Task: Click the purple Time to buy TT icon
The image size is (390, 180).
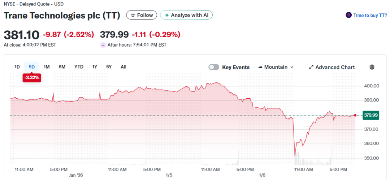Action: click(x=348, y=15)
